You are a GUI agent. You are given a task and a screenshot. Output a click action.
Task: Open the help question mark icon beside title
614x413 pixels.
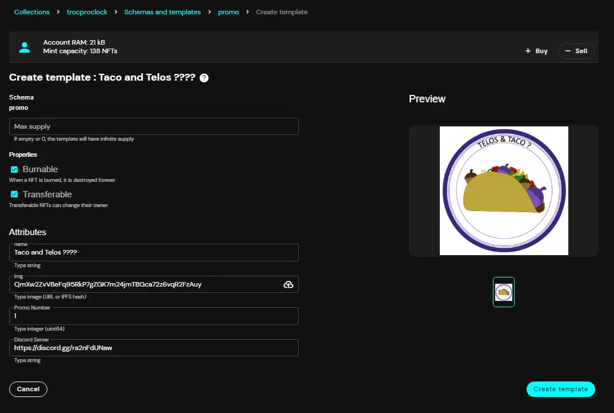(204, 78)
